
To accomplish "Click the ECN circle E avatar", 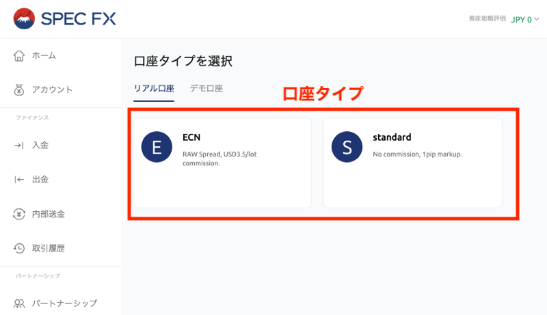I will 157,147.
